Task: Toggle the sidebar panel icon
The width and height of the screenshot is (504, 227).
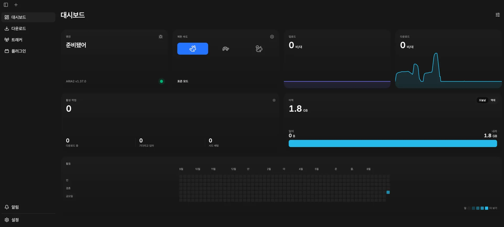Action: pos(6,5)
